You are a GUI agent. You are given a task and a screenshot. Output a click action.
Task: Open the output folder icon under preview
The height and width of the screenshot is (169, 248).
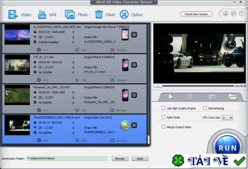(x=232, y=97)
